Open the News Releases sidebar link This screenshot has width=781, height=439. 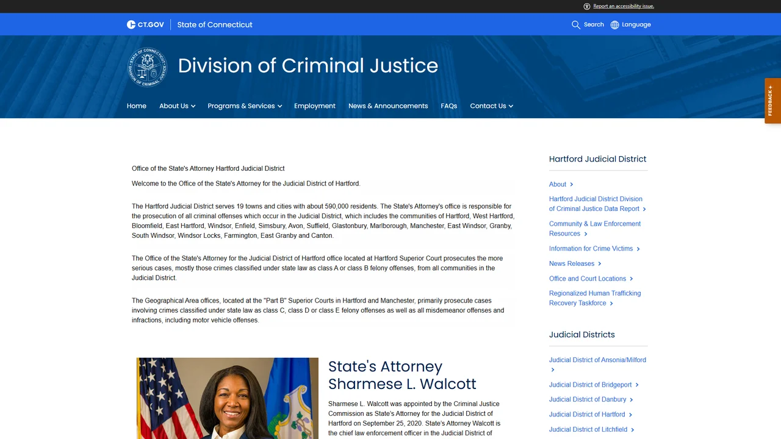575,263
